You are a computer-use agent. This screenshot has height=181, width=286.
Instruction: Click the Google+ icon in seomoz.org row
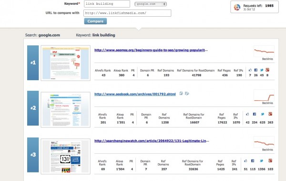(267, 70)
